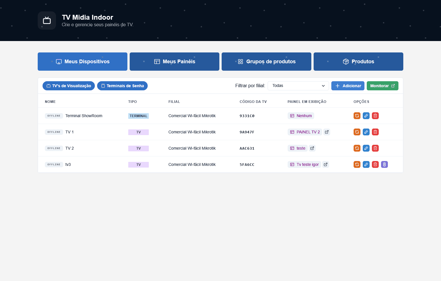441x281 pixels.
Task: Select TV's de Visualização filter
Action: click(69, 86)
